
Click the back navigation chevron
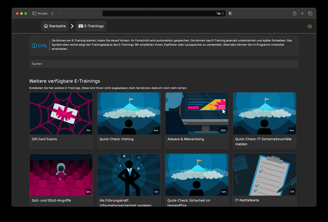[52, 13]
